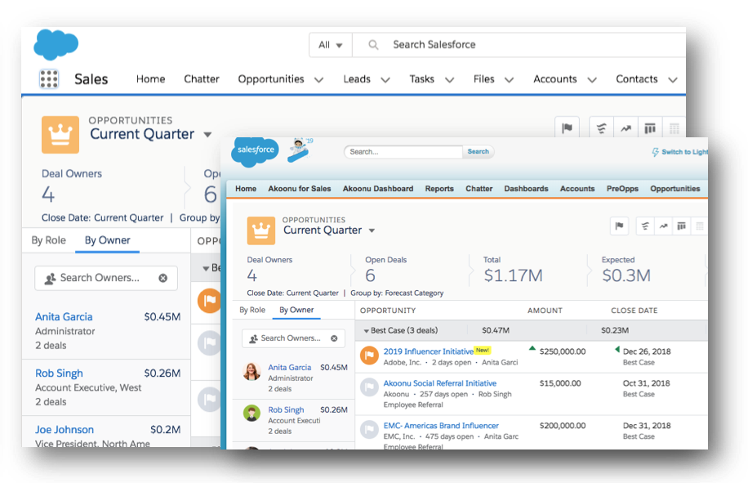
Task: Click the Search Salesforce input field
Action: [x=520, y=45]
